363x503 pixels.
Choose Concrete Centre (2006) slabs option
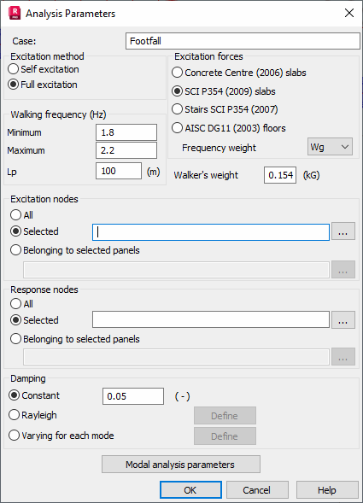click(239, 73)
